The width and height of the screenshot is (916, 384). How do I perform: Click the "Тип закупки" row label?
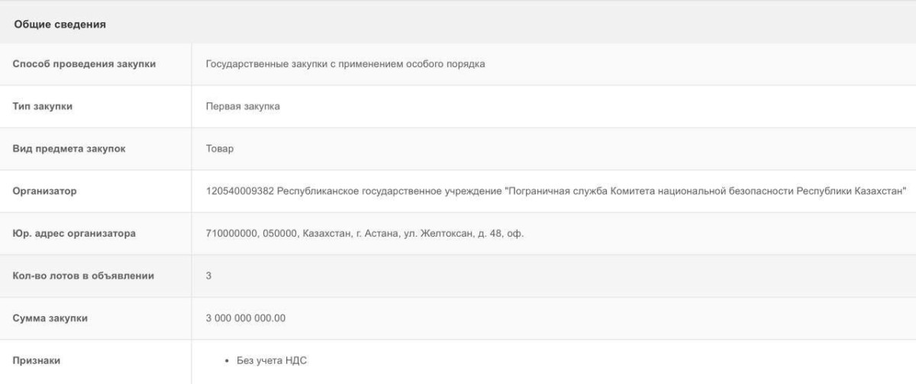click(x=43, y=106)
